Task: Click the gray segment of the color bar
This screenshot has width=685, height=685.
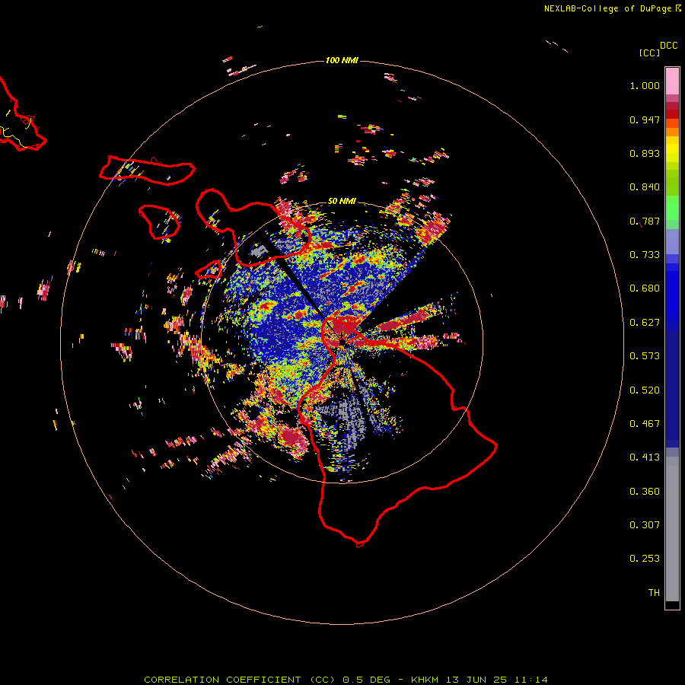Action: pos(672,529)
